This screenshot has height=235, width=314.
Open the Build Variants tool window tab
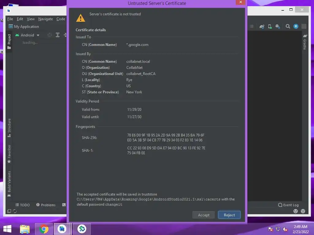9,184
